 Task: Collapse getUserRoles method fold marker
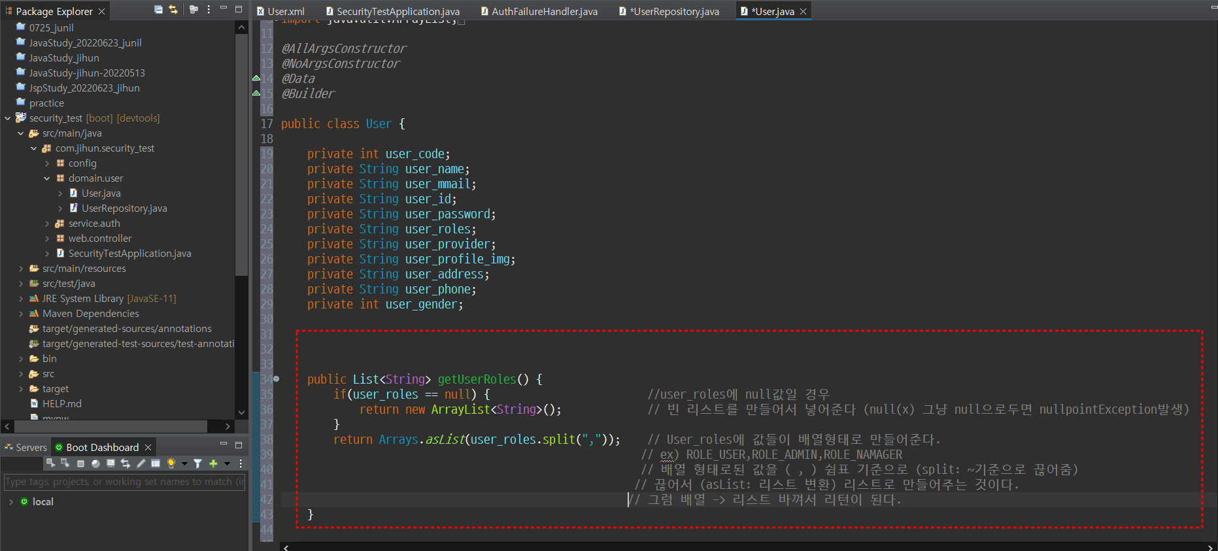pyautogui.click(x=276, y=379)
